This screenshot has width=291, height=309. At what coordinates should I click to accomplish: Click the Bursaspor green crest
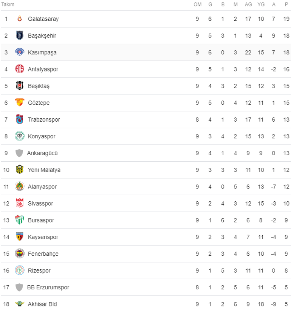[19, 220]
